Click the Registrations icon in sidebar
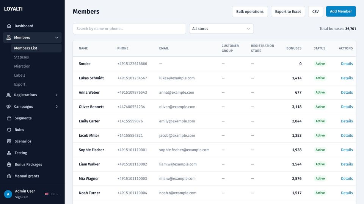 (9, 95)
